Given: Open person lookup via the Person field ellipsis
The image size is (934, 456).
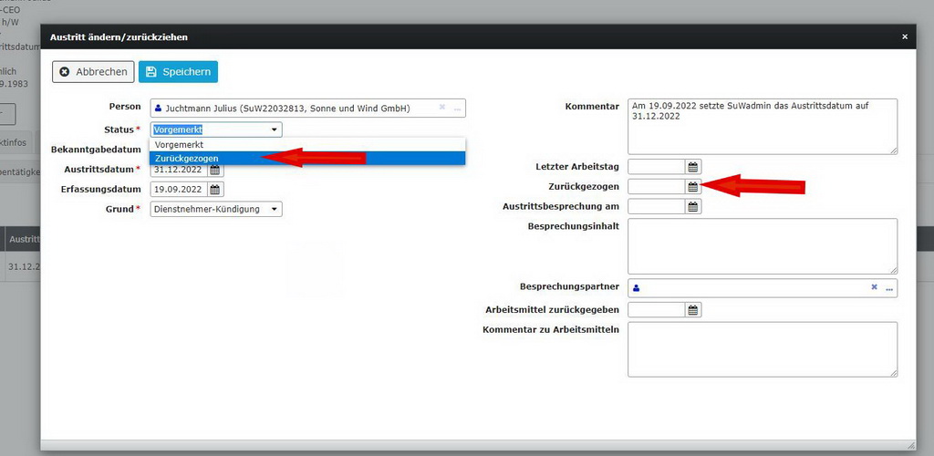Looking at the screenshot, I should [458, 109].
